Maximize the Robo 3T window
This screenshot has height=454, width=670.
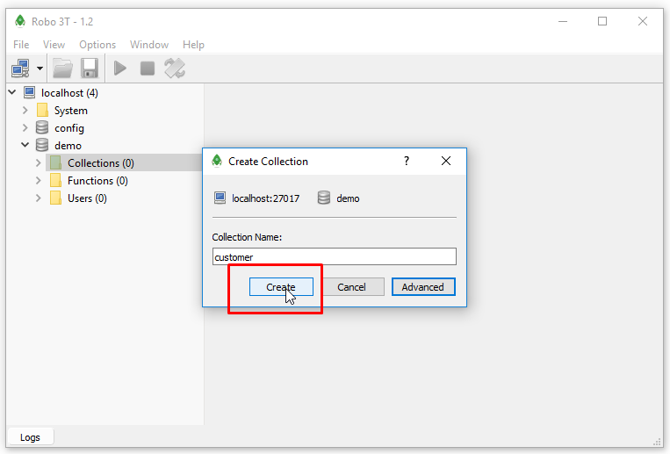click(602, 21)
